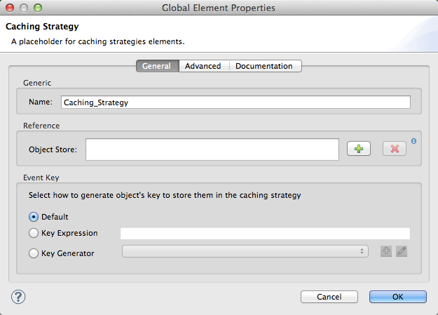This screenshot has height=315, width=438.
Task: Click the 'A placeholder for caching strategies elements.' text
Action: click(98, 41)
